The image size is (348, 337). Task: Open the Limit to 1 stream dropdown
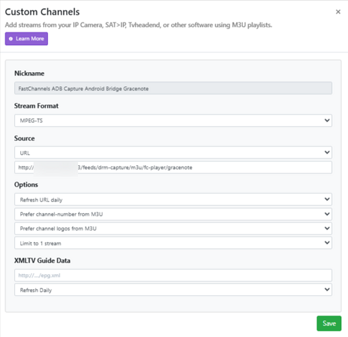tap(173, 243)
